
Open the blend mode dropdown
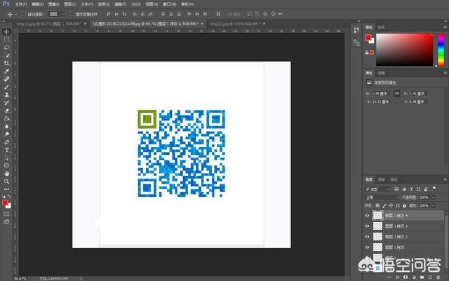coord(382,198)
